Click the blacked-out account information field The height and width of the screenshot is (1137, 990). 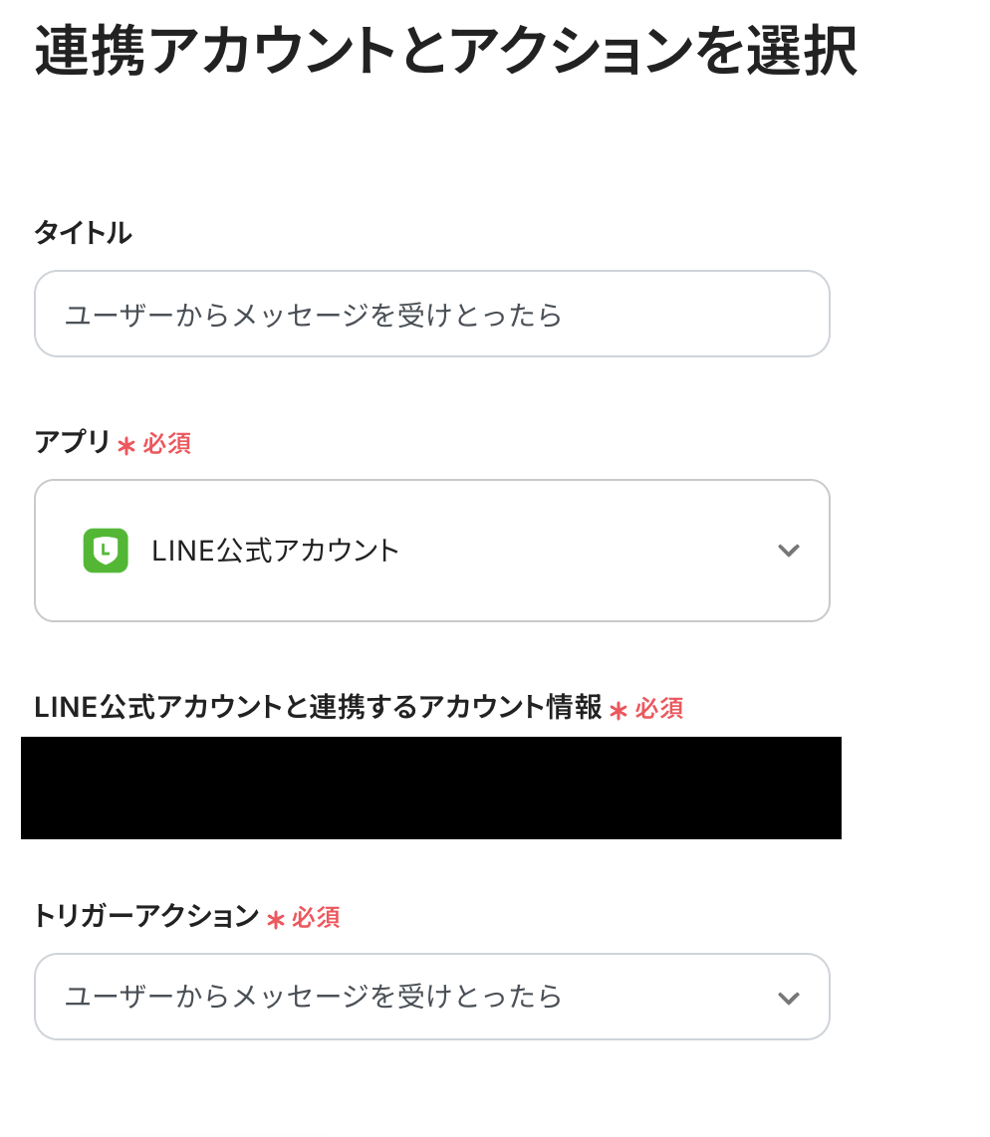pyautogui.click(x=431, y=789)
